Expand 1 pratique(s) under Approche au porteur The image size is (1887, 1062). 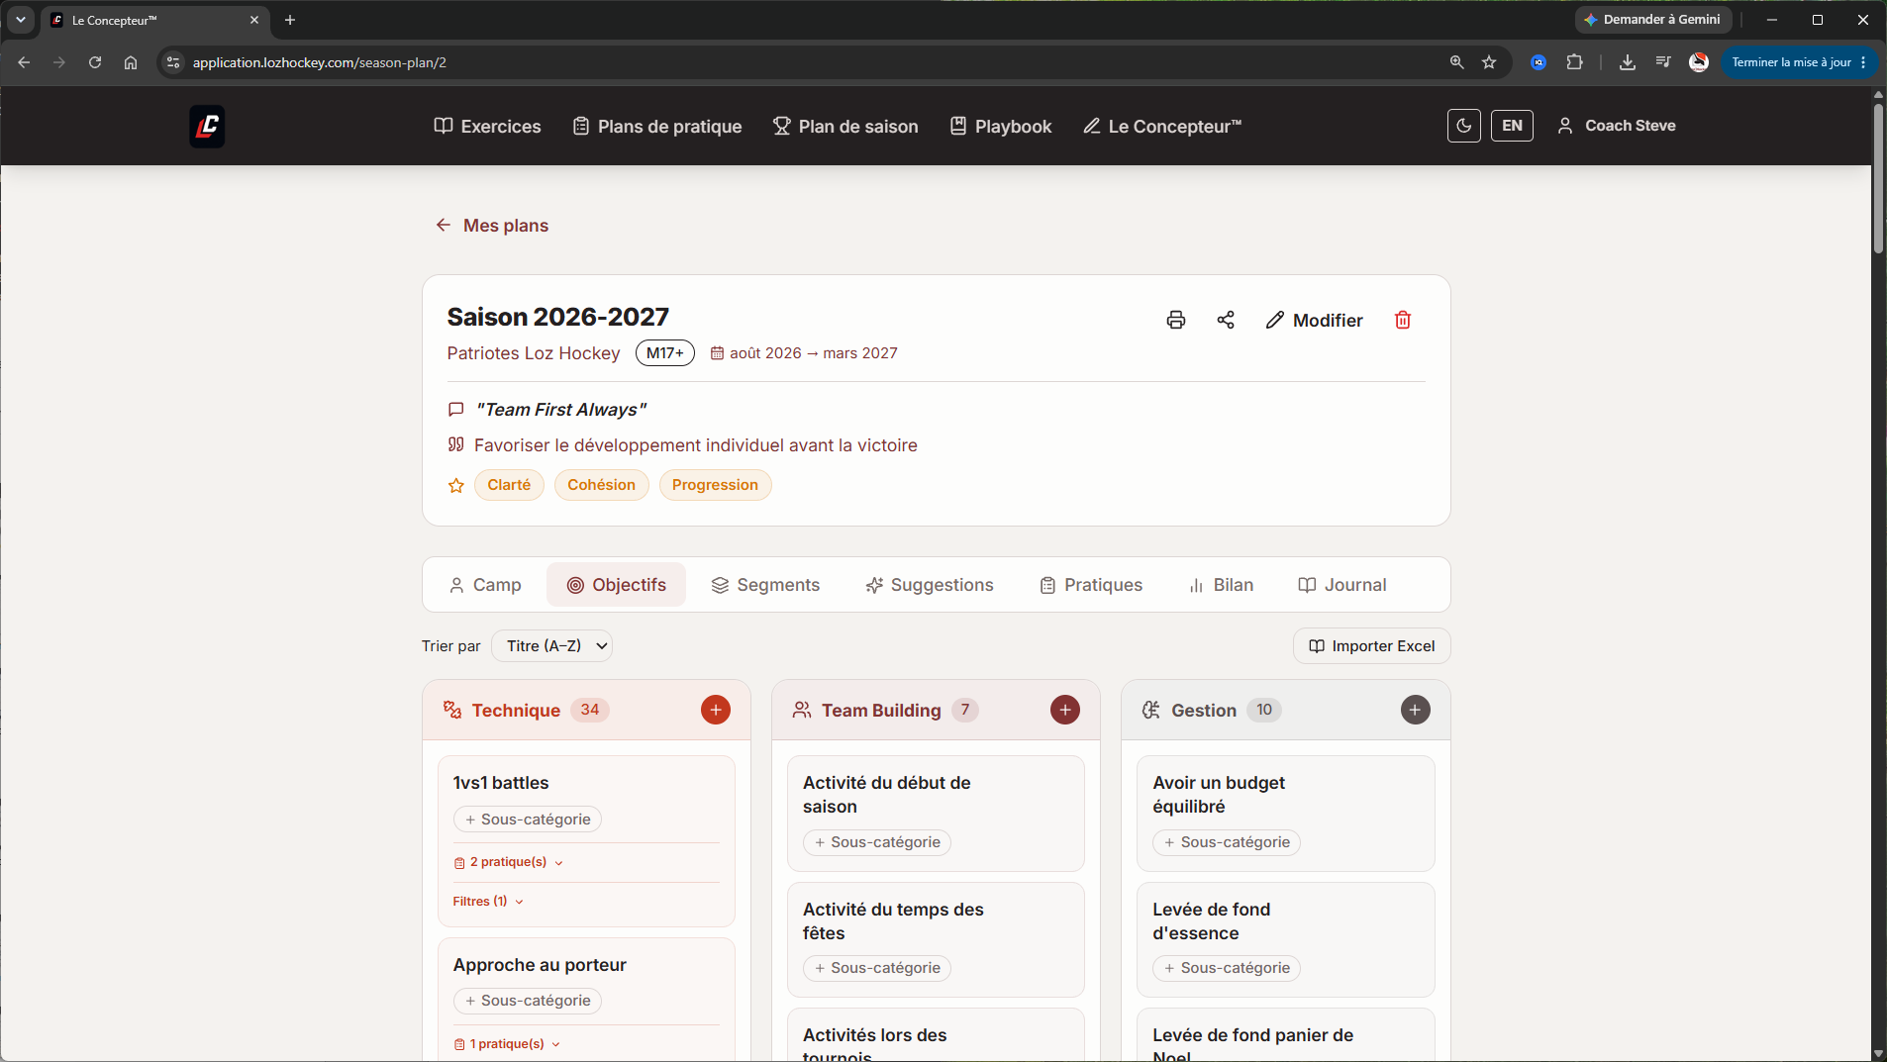[x=508, y=1044]
